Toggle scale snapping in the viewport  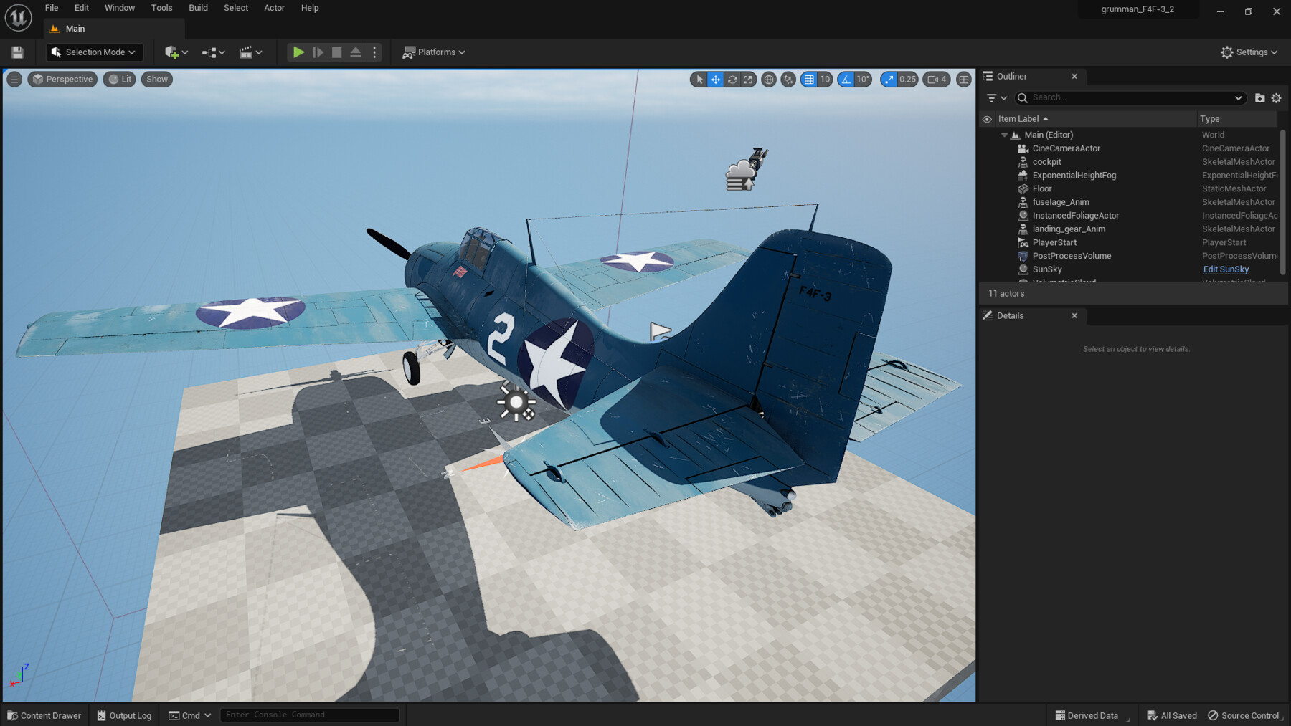click(889, 80)
